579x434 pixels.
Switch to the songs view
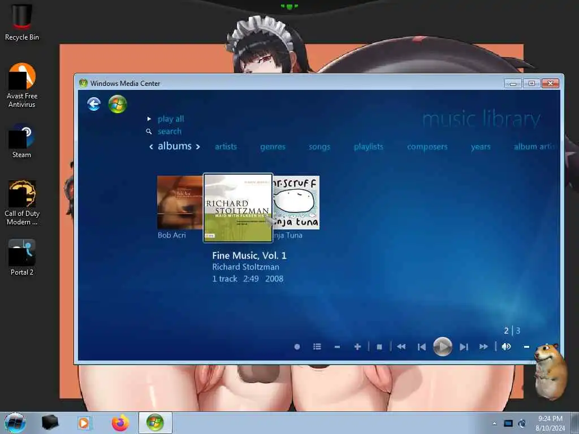click(x=319, y=147)
